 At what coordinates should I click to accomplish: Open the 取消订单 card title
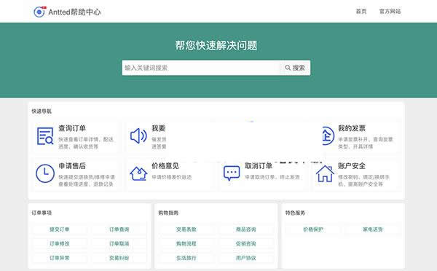pos(259,166)
